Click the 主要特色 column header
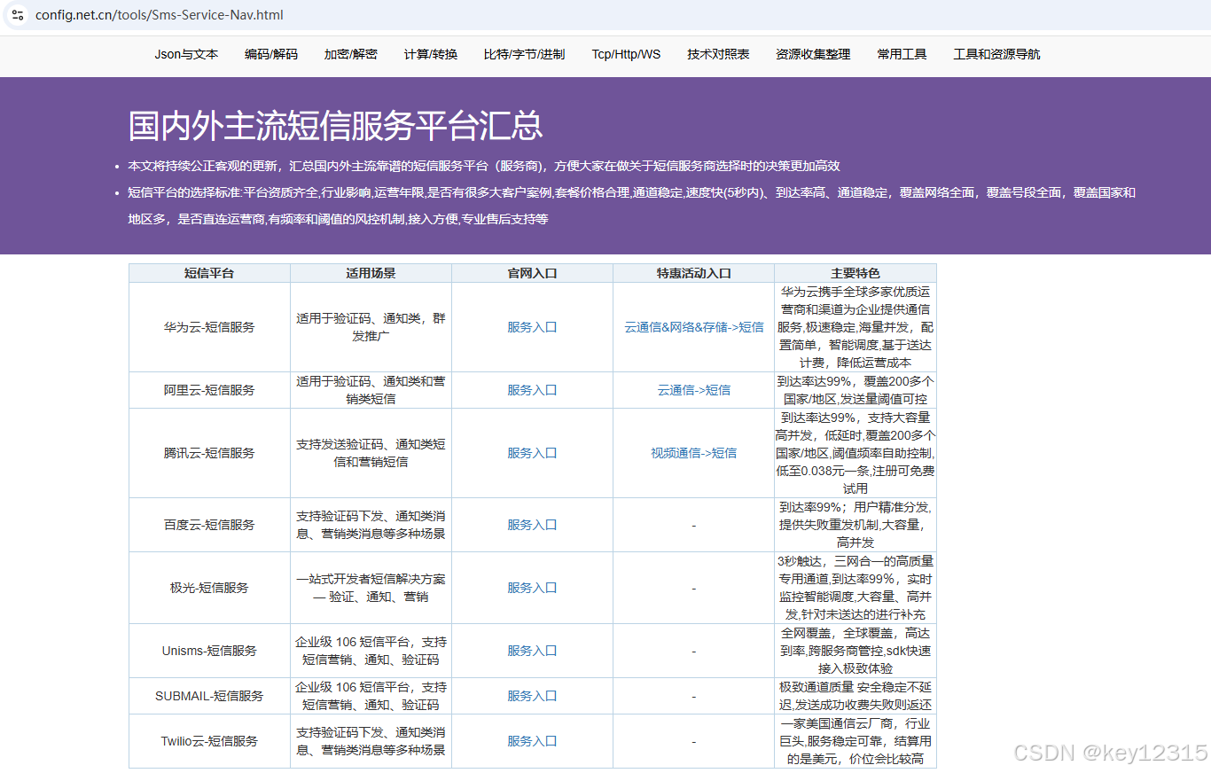The image size is (1211, 773). point(856,273)
